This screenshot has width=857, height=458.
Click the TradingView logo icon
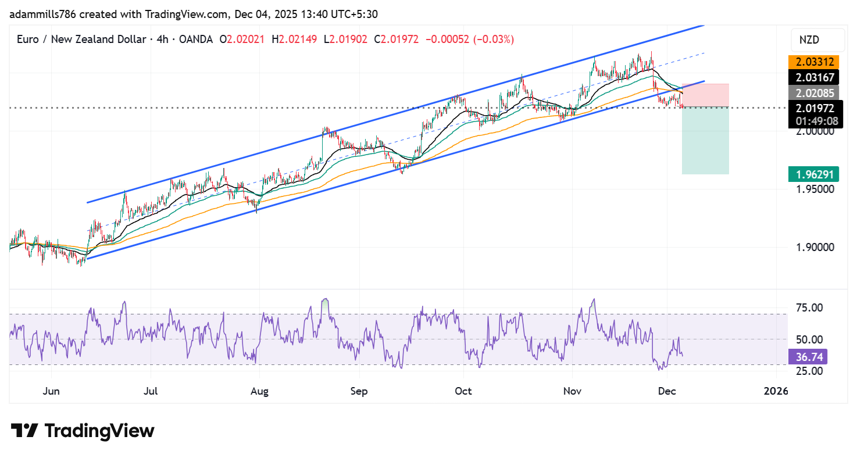pyautogui.click(x=24, y=431)
